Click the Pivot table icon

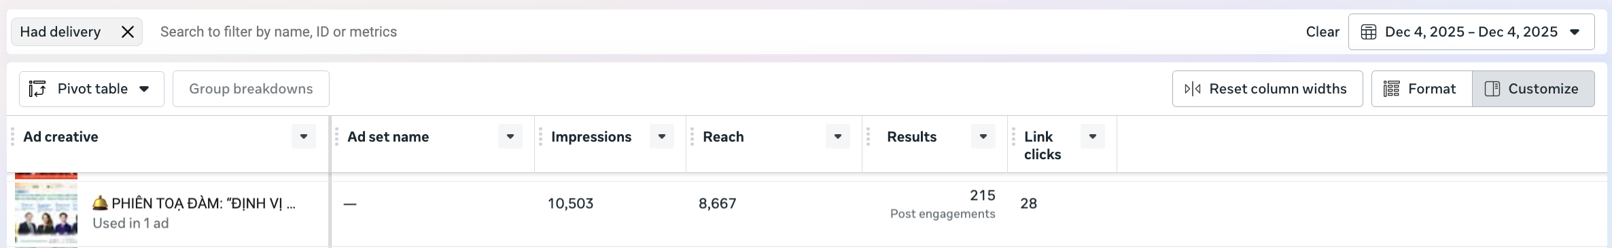point(37,89)
